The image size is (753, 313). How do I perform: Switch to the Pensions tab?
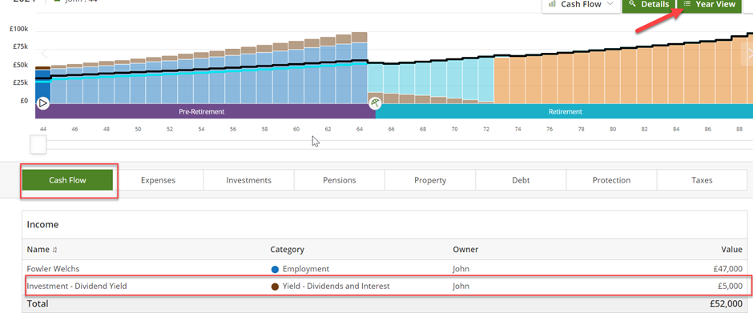click(340, 180)
